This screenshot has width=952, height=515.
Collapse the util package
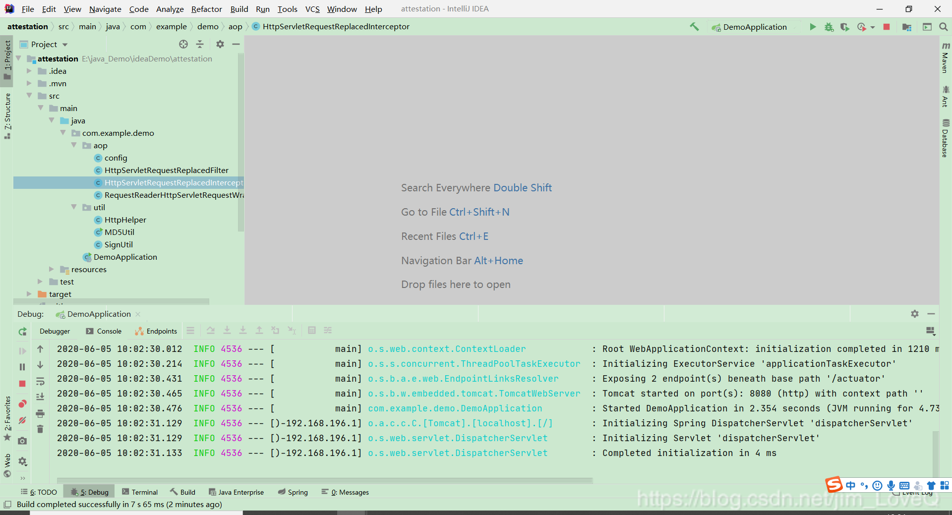pos(74,207)
